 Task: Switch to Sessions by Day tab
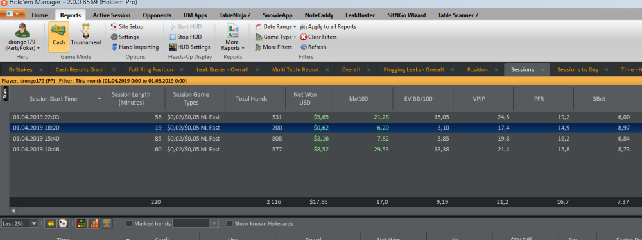[x=578, y=69]
